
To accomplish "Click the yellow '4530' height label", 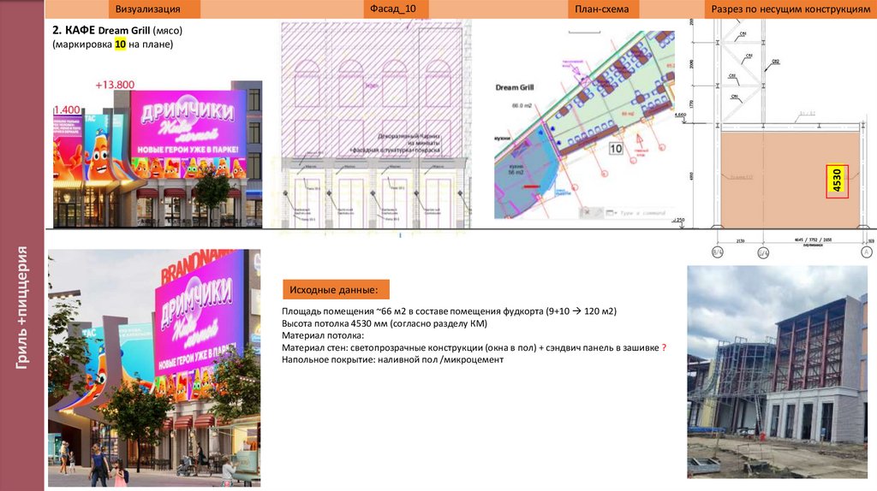I will [838, 180].
